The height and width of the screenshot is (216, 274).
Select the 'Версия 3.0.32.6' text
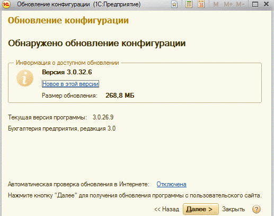[67, 72]
